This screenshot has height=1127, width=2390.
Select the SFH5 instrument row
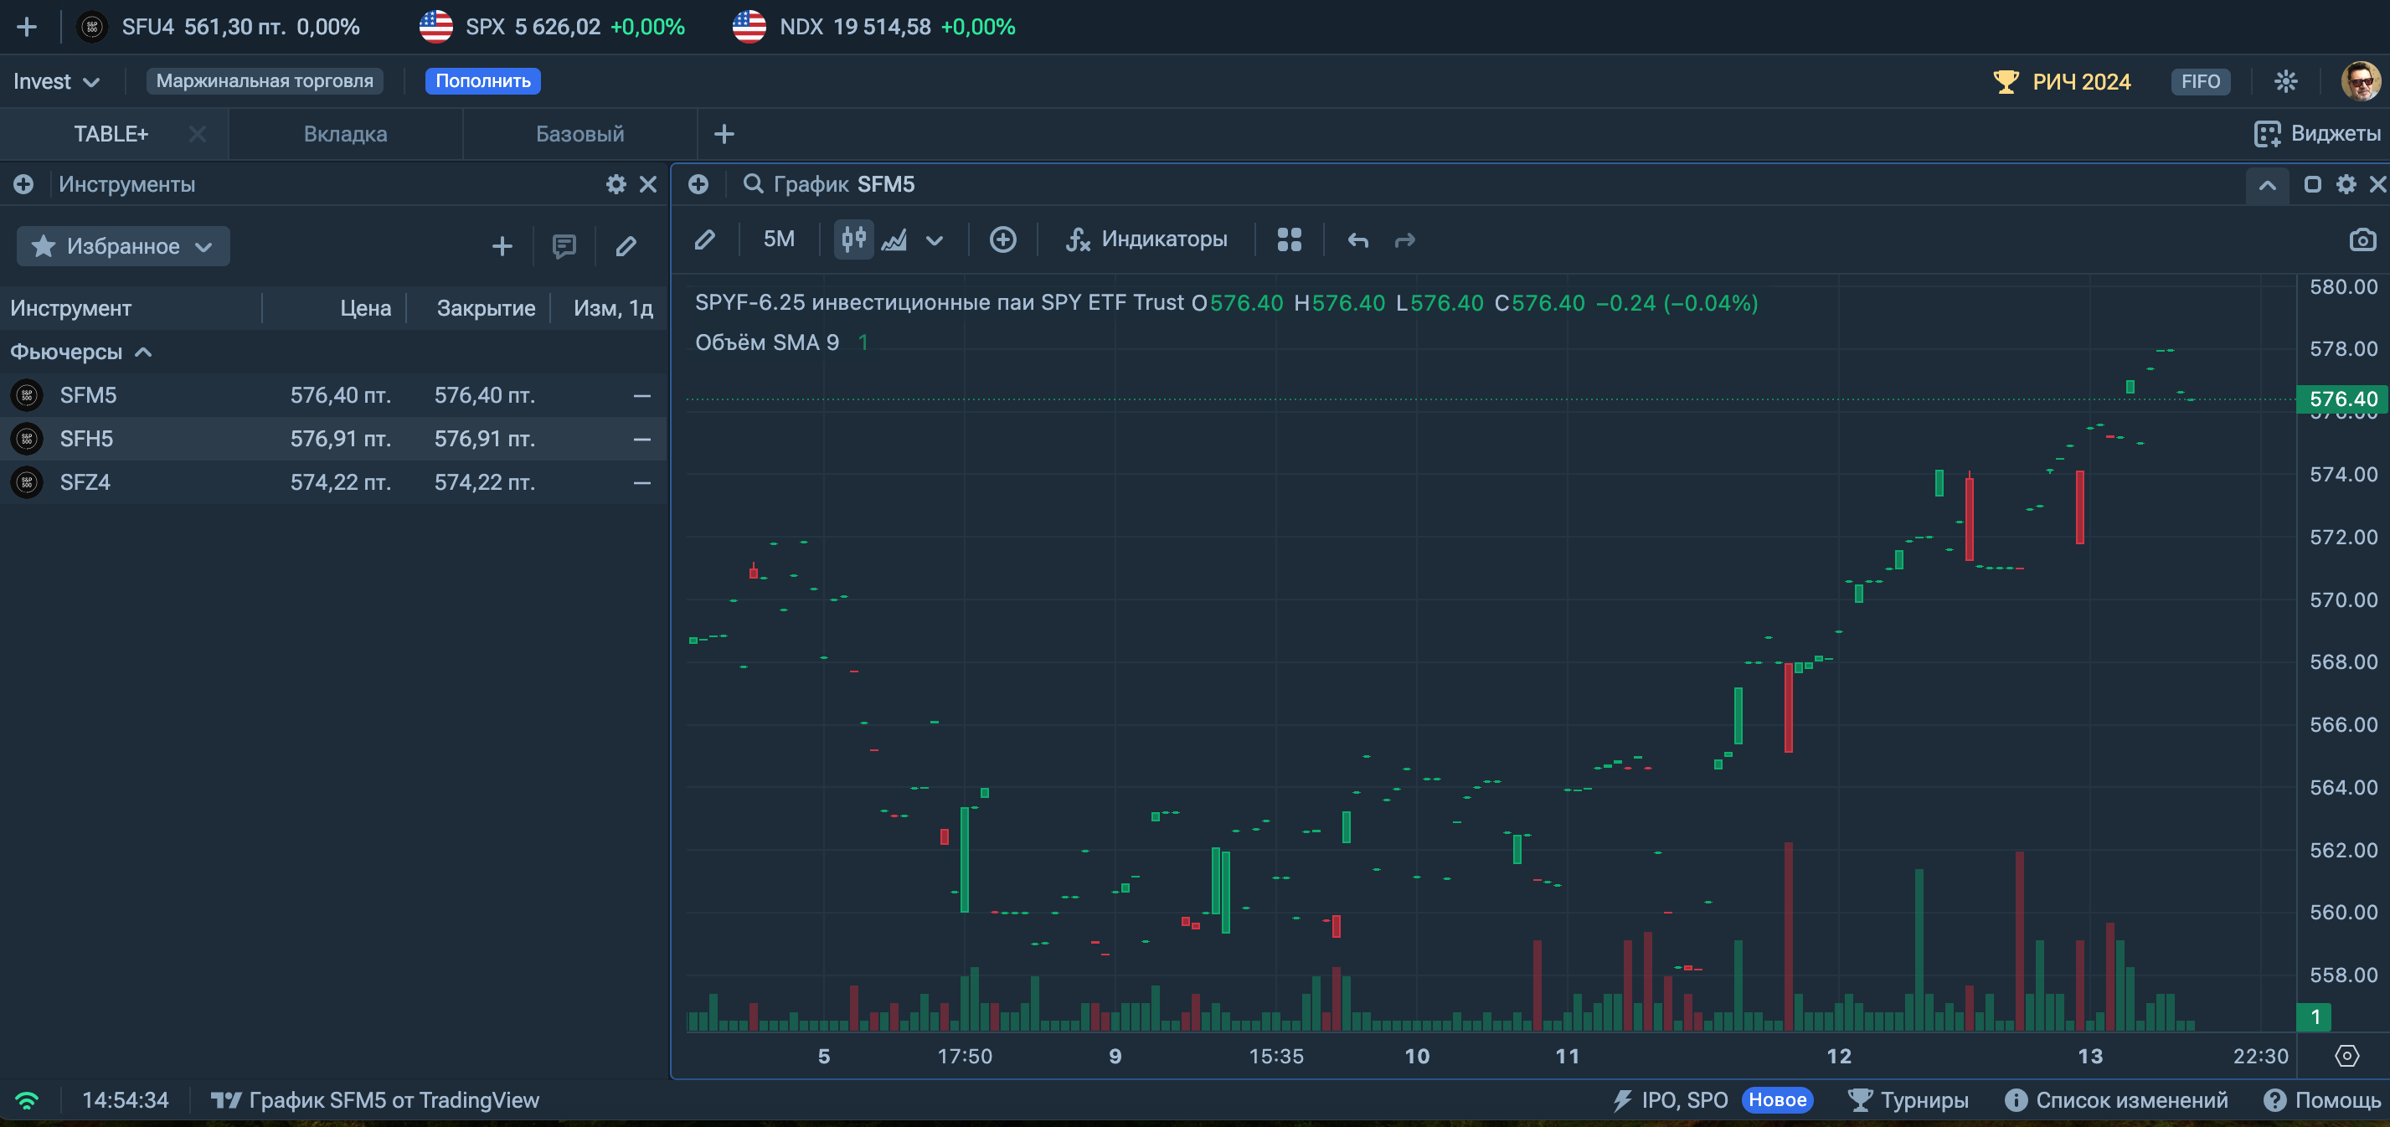[333, 439]
